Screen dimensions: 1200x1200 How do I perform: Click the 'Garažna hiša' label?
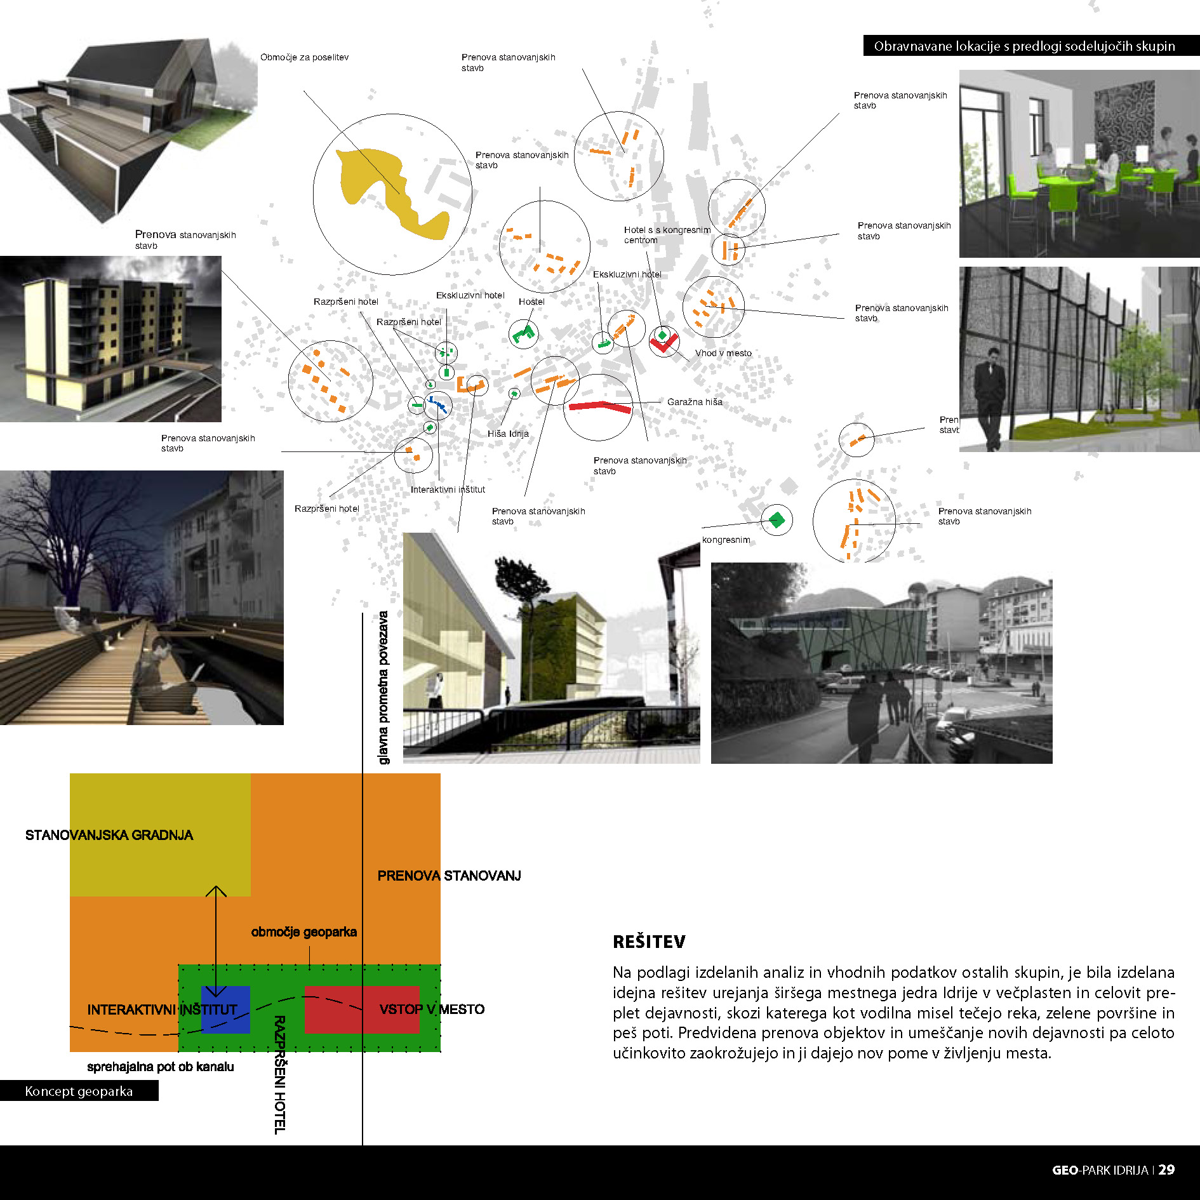(x=695, y=402)
